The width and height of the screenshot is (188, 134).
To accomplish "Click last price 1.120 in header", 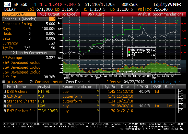I will coord(51,4).
